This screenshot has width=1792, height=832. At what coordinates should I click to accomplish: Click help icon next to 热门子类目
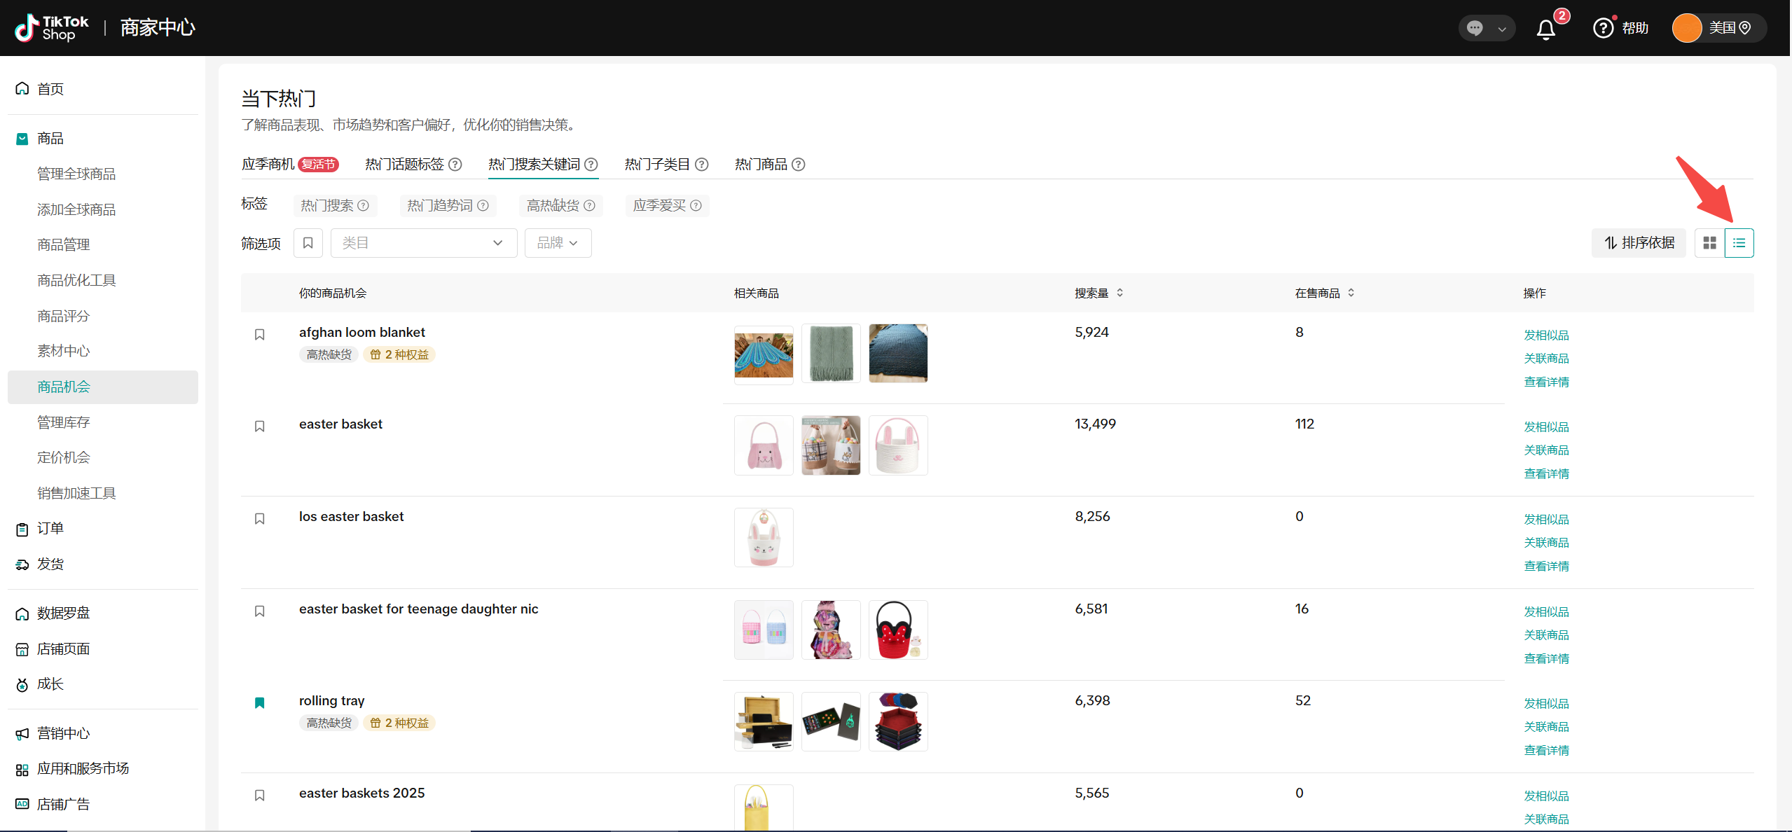(701, 165)
